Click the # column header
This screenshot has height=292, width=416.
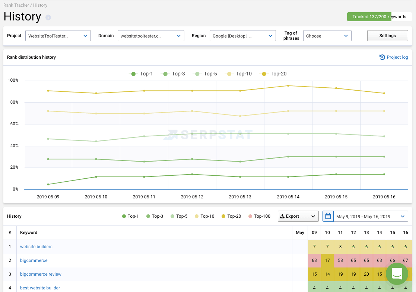(10, 233)
